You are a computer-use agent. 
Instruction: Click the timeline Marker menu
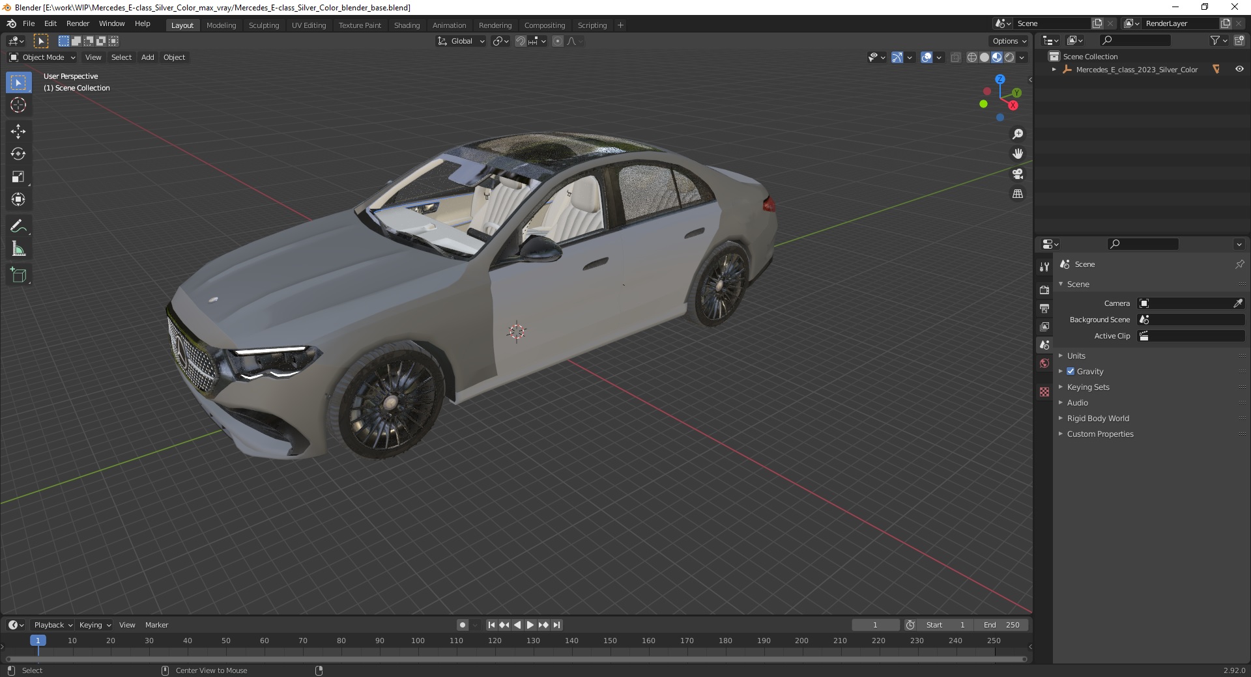point(156,625)
